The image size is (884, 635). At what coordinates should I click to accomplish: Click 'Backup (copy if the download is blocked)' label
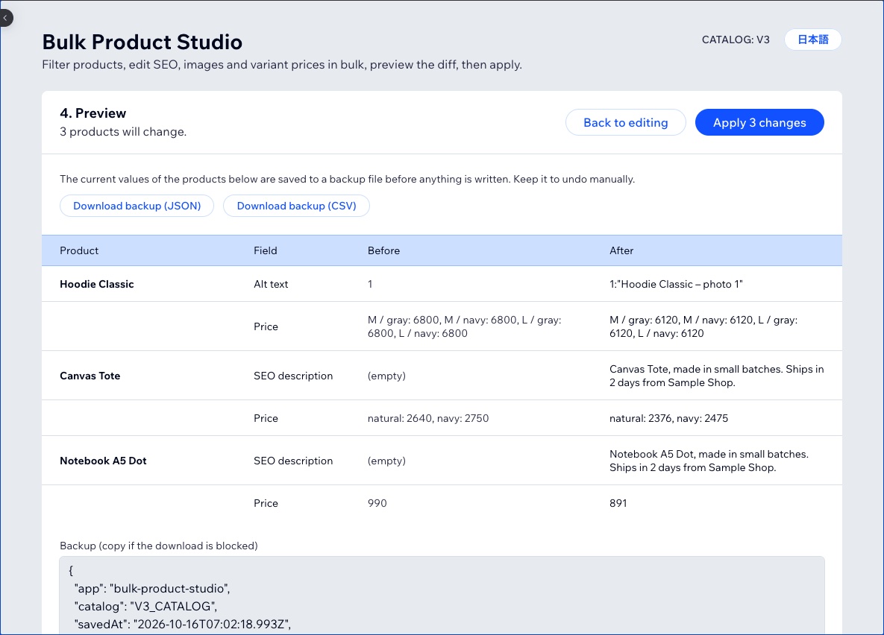pyautogui.click(x=158, y=546)
